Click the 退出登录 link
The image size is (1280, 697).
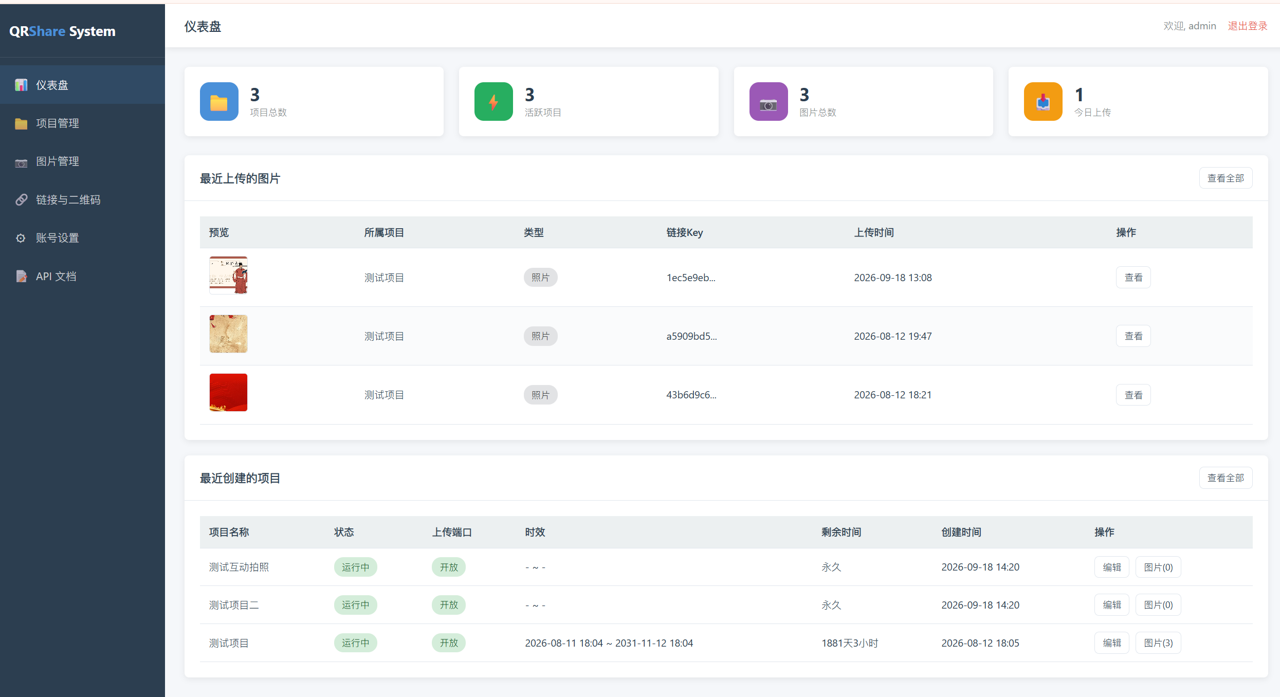coord(1248,26)
